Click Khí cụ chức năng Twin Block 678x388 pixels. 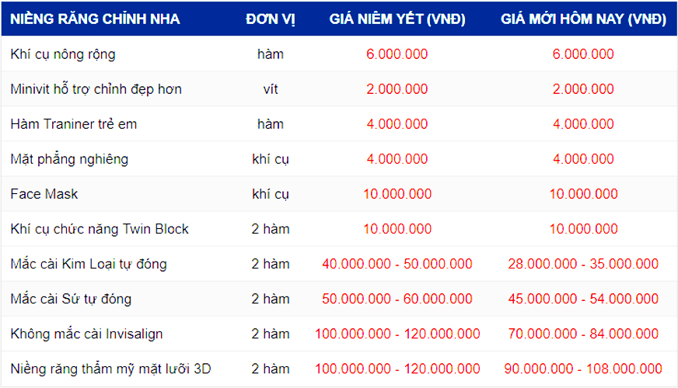click(100, 229)
